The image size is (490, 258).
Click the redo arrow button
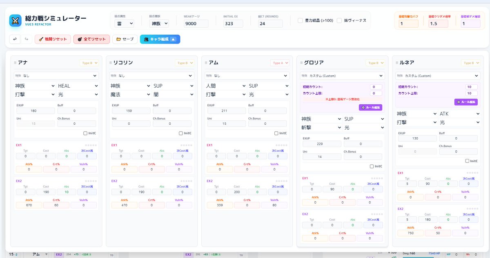[x=26, y=39]
